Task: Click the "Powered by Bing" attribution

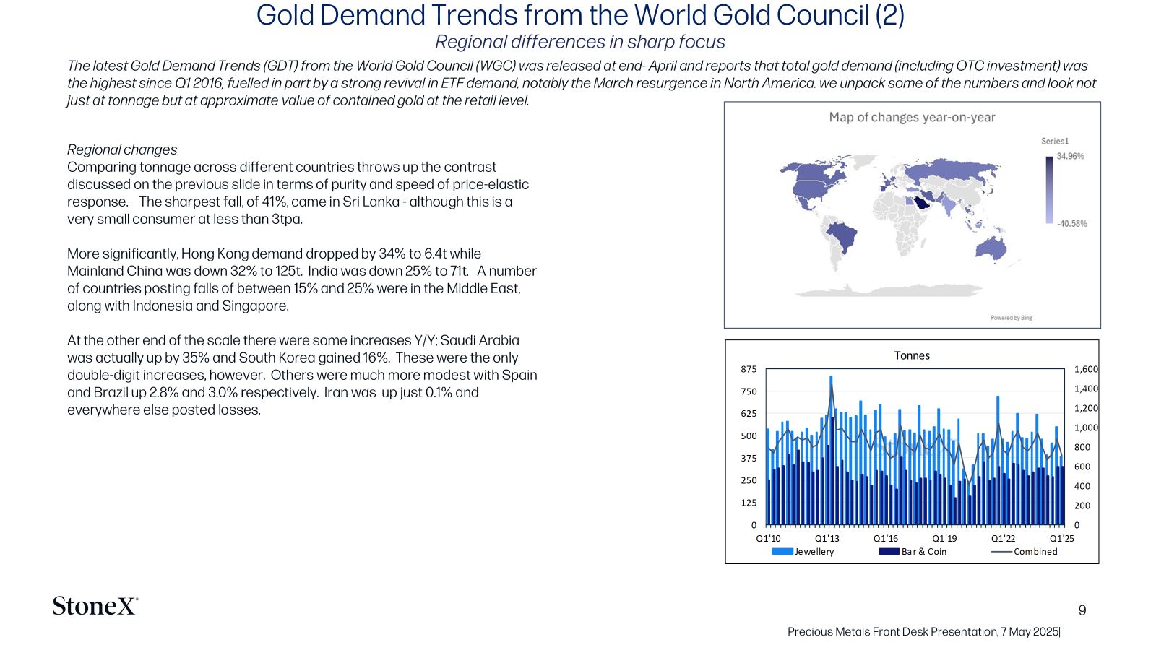Action: point(1011,318)
